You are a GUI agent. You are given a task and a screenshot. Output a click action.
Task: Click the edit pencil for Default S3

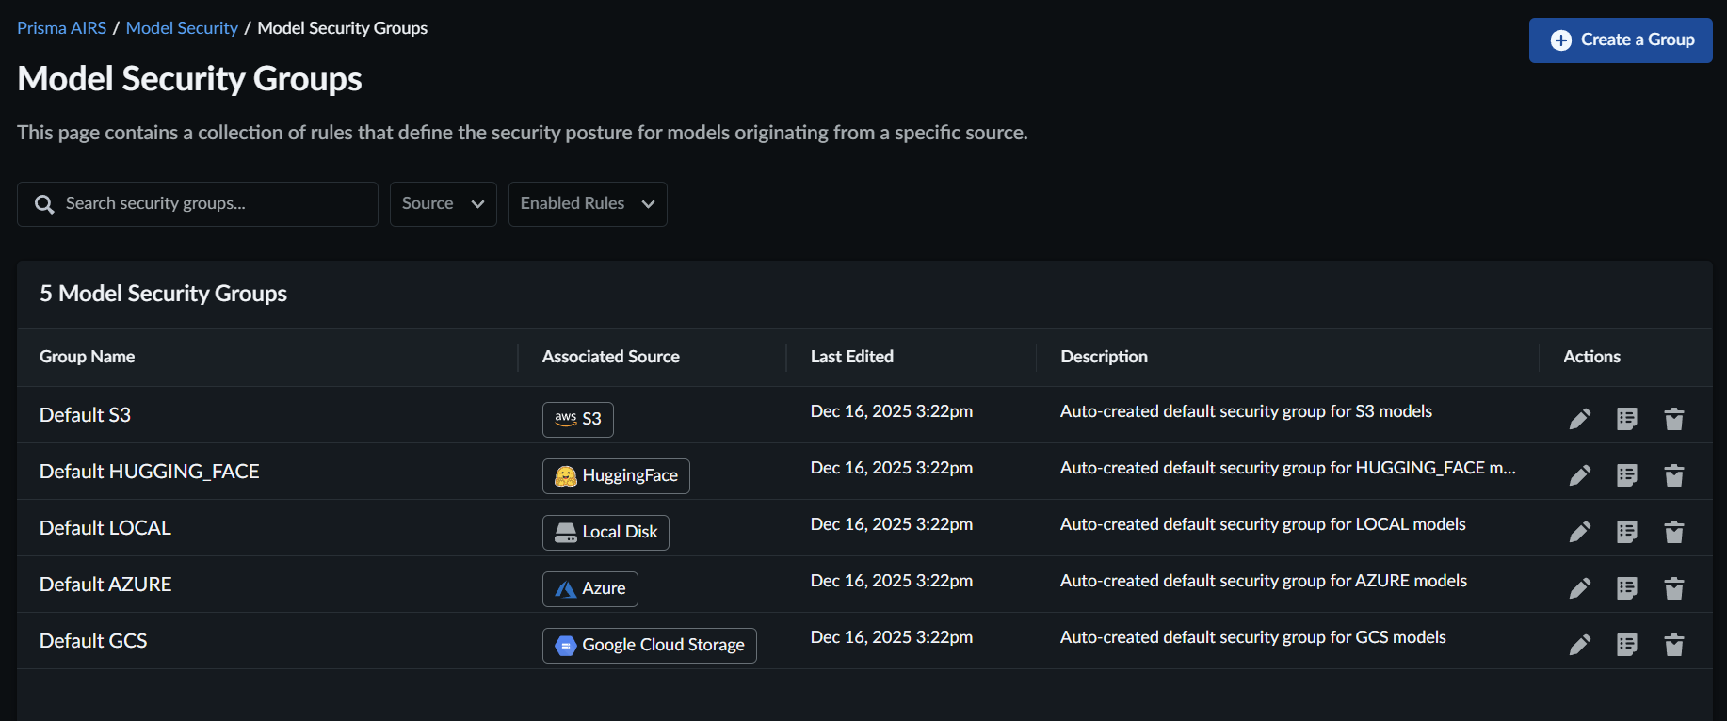(1579, 419)
